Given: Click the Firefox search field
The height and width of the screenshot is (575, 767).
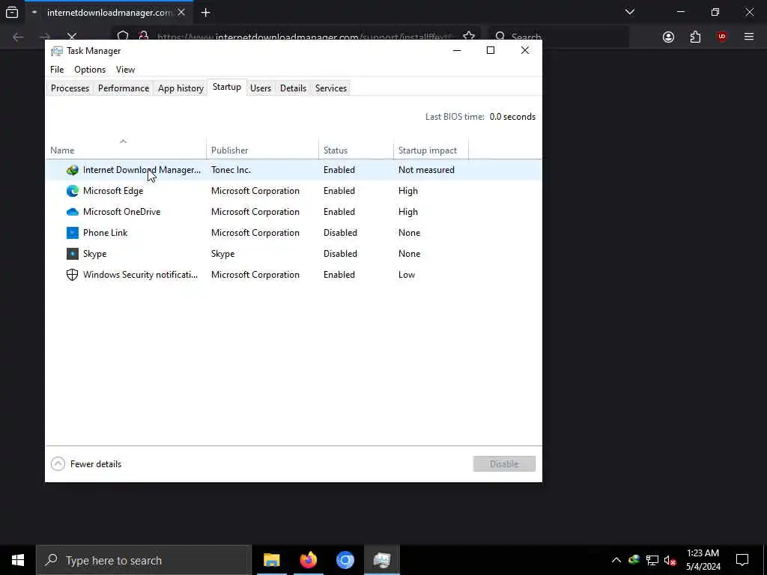Looking at the screenshot, I should coord(560,37).
